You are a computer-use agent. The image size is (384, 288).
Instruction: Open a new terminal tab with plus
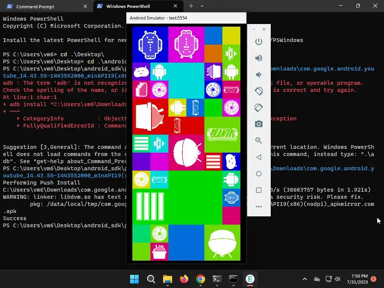191,6
